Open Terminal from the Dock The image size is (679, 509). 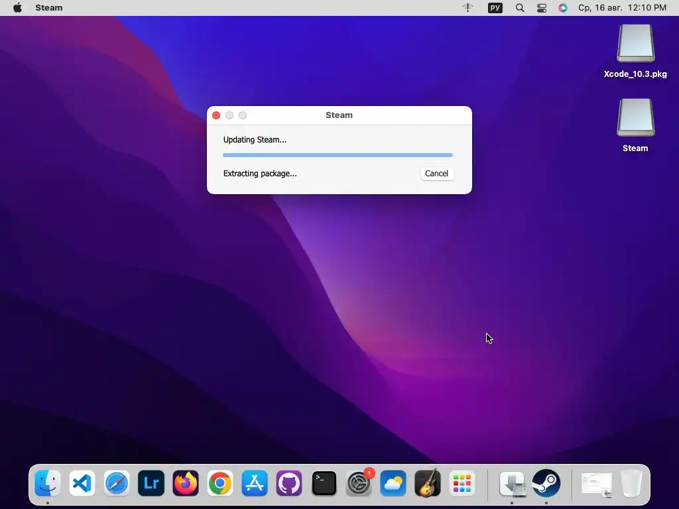tap(324, 483)
